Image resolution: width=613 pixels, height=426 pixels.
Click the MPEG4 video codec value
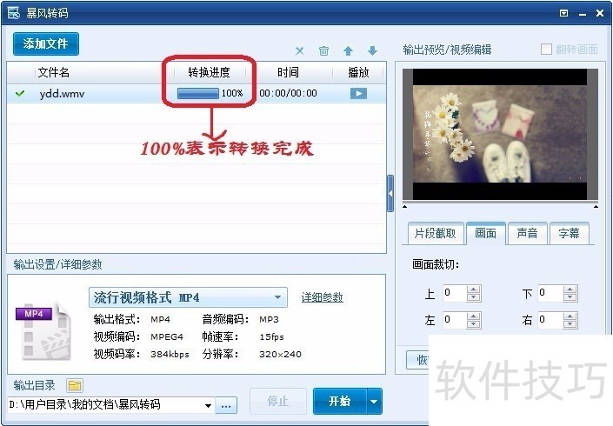167,337
